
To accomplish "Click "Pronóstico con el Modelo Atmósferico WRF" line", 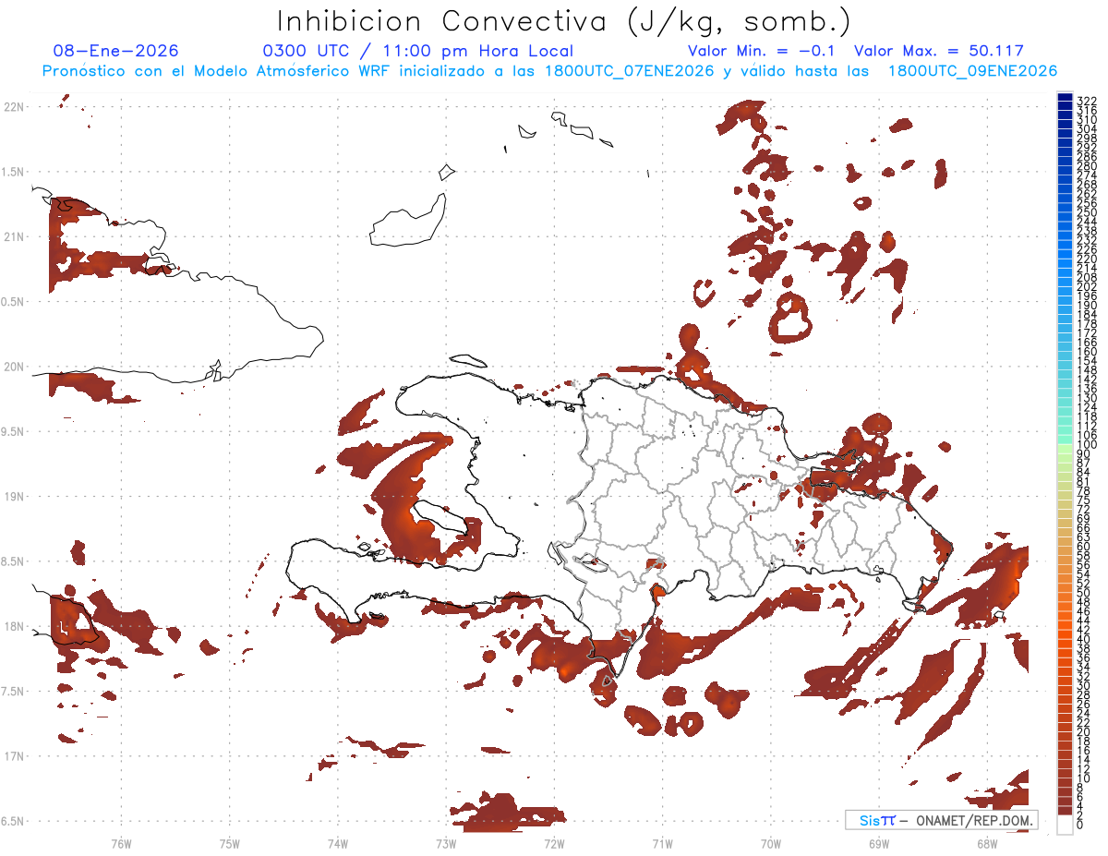I will click(219, 71).
